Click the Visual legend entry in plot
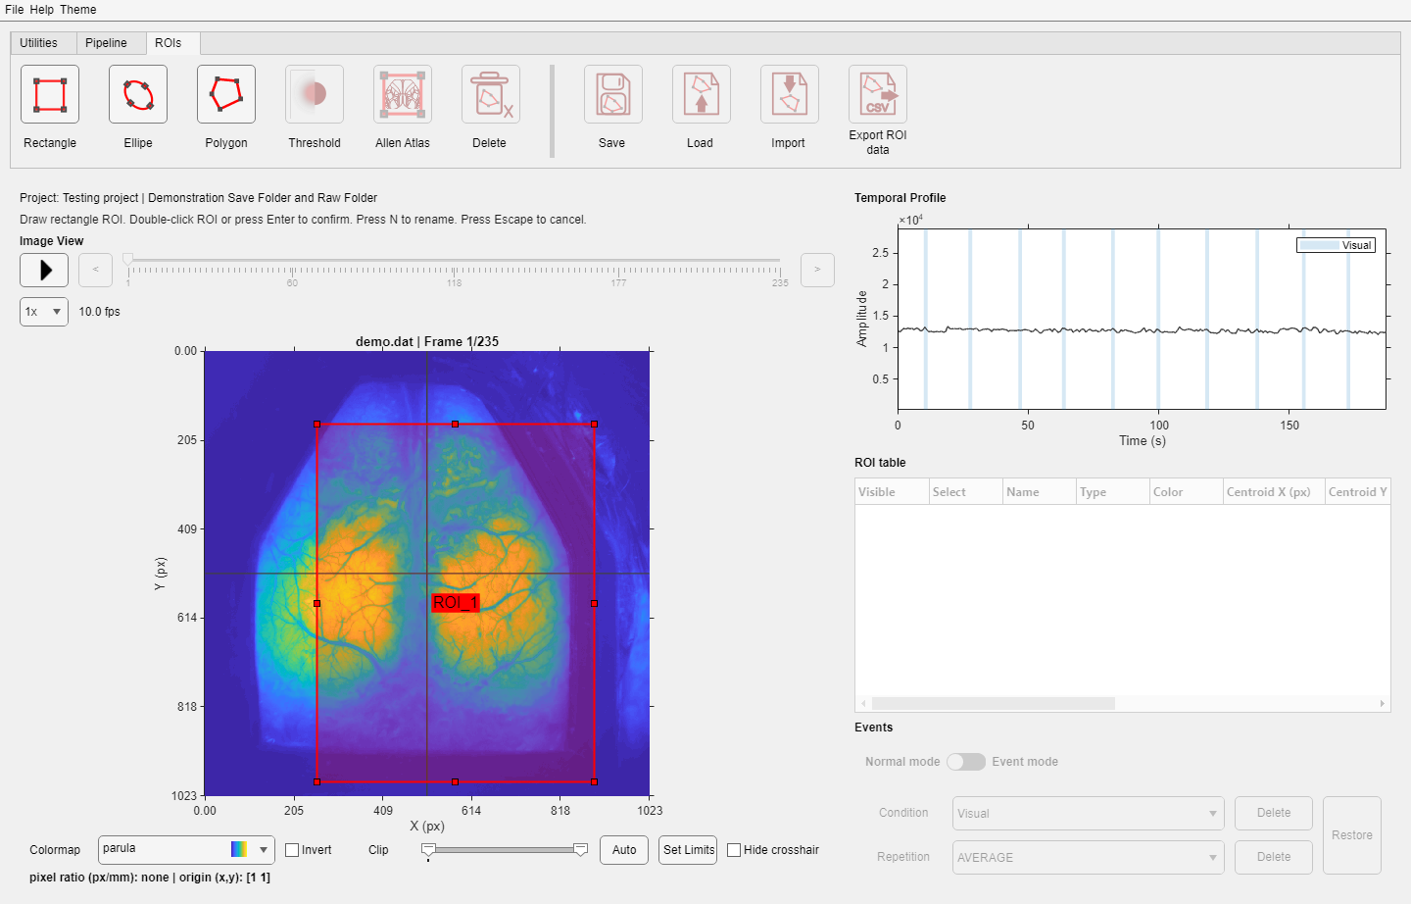Screen dimensions: 1411x904 [1337, 245]
